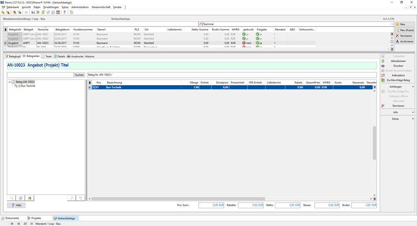Click the Kundennummer column header
417x226 pixels.
83,30
